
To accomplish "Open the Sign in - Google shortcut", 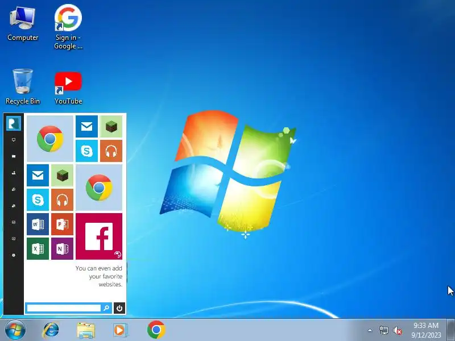I will pos(68,27).
